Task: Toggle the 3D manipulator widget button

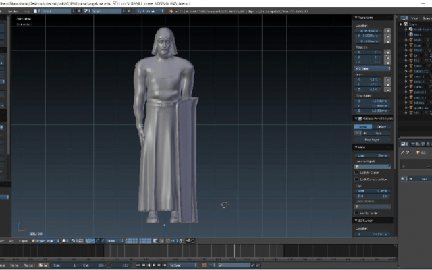Action: pyautogui.click(x=88, y=241)
